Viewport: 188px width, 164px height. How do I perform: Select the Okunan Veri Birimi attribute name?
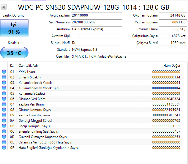click(32, 99)
